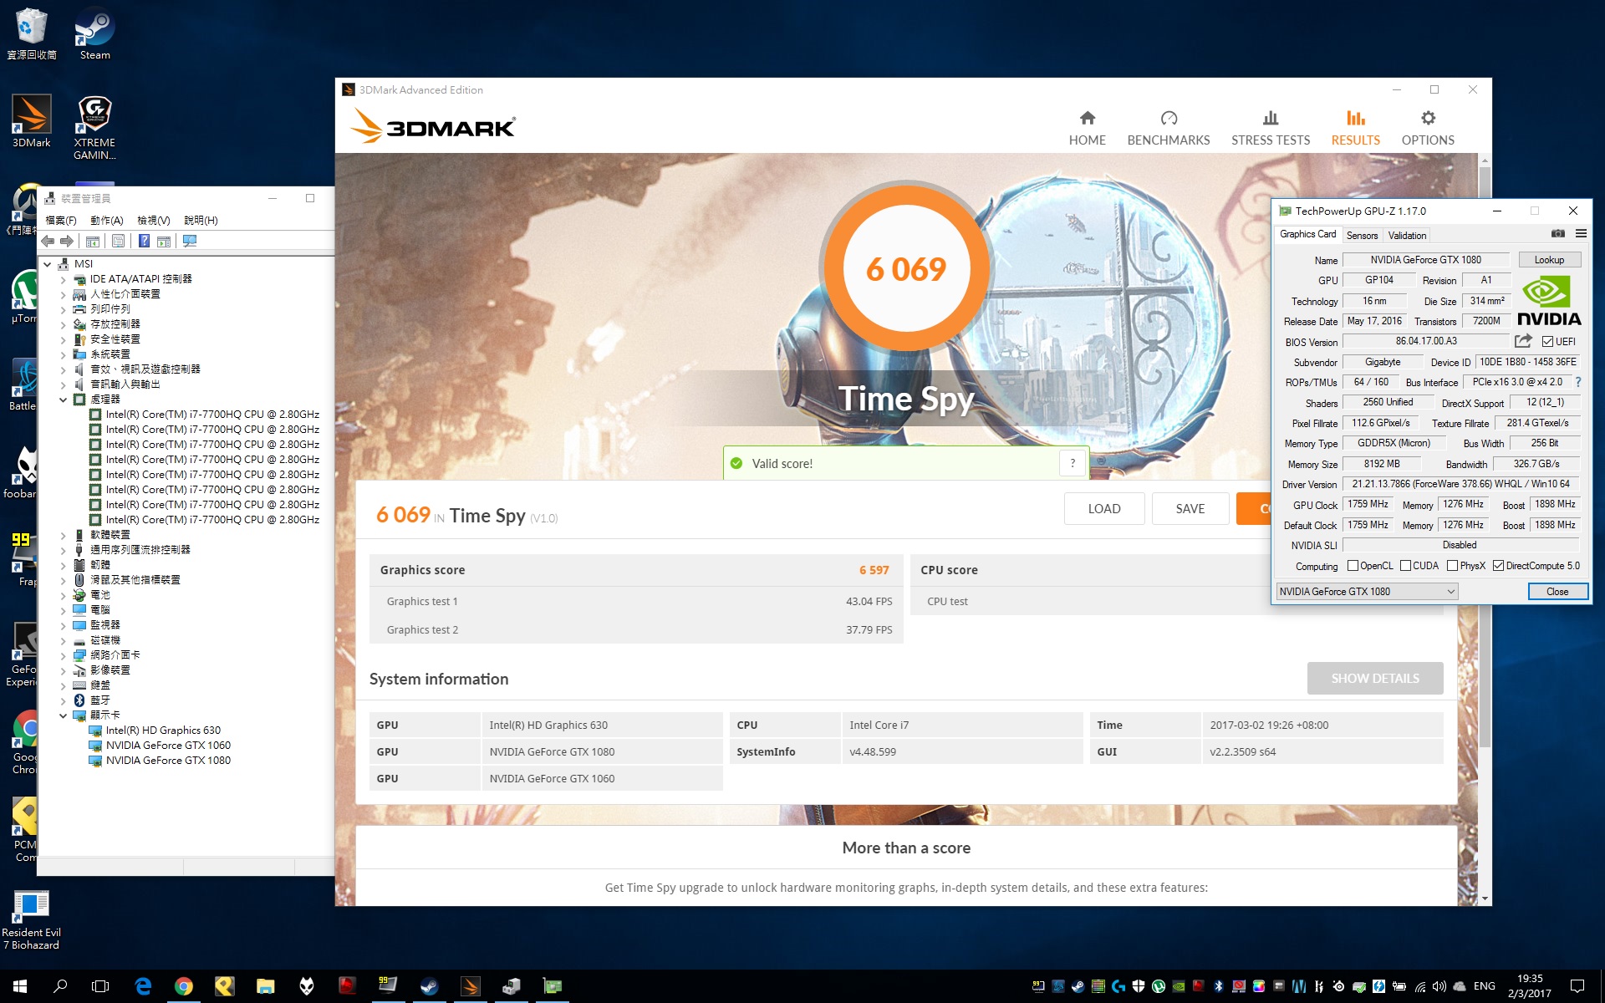The height and width of the screenshot is (1003, 1605).
Task: Switch to the Validation tab in GPU-Z
Action: click(x=1407, y=236)
